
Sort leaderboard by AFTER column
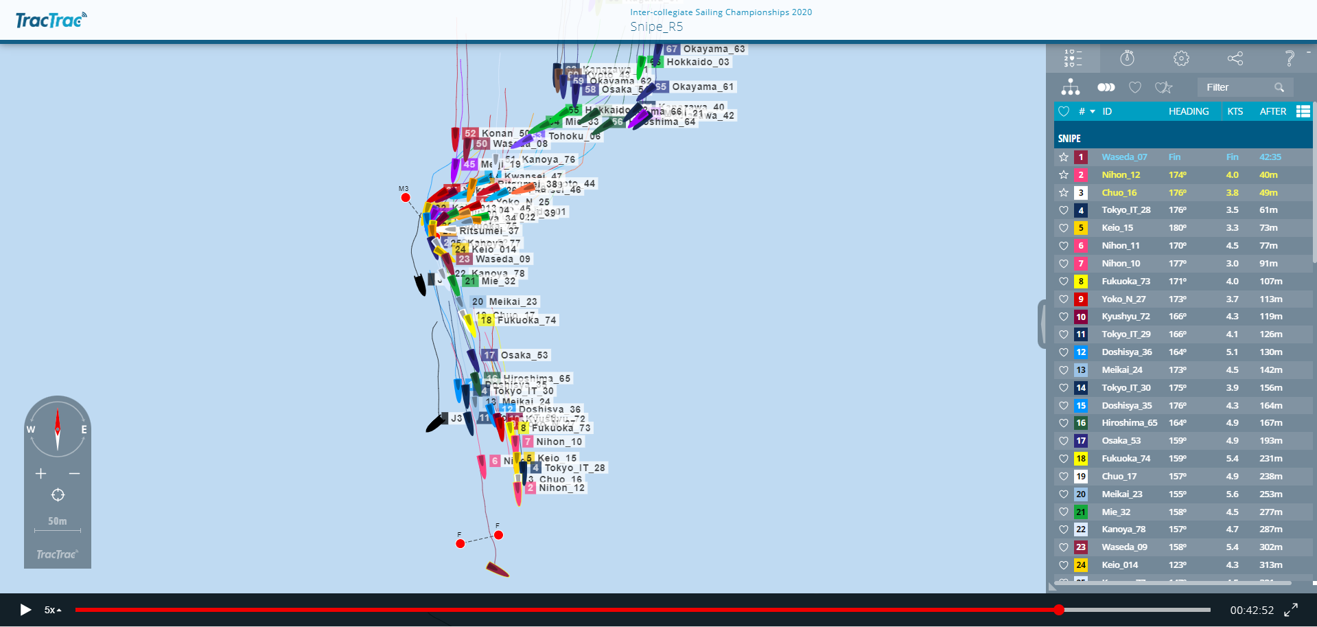(1273, 111)
